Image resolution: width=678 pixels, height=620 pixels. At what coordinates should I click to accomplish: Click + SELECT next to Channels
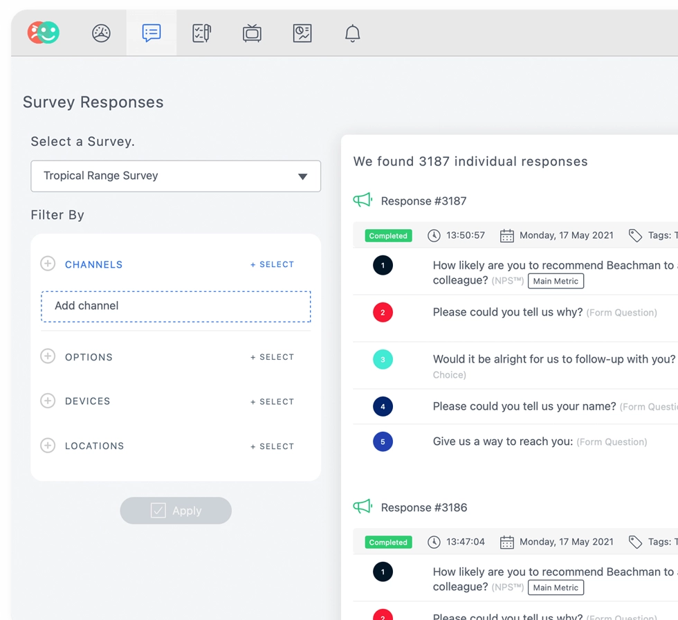click(x=272, y=264)
